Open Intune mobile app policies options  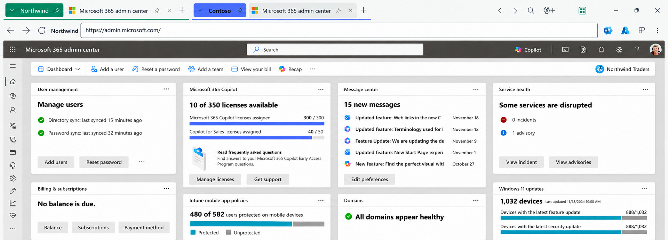coord(321,200)
